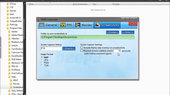The width and height of the screenshot is (170, 95).
Task: Switch to the FPS tab
Action: (x=66, y=25)
